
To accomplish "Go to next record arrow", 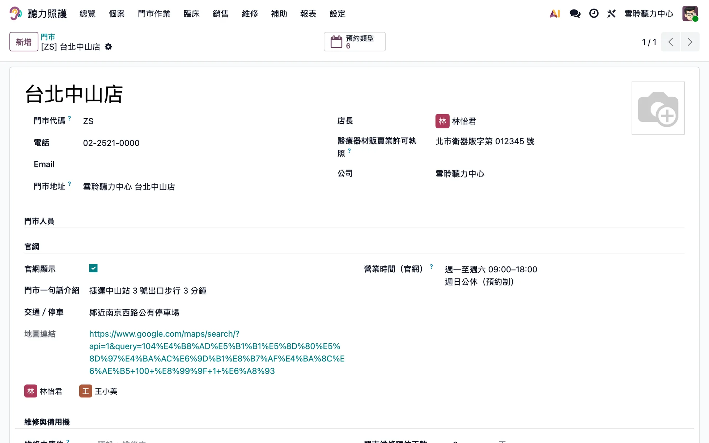I will point(690,42).
